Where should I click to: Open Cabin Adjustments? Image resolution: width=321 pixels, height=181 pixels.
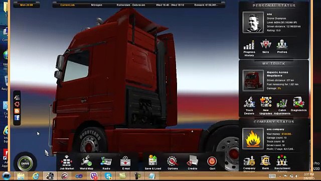pos(282,106)
